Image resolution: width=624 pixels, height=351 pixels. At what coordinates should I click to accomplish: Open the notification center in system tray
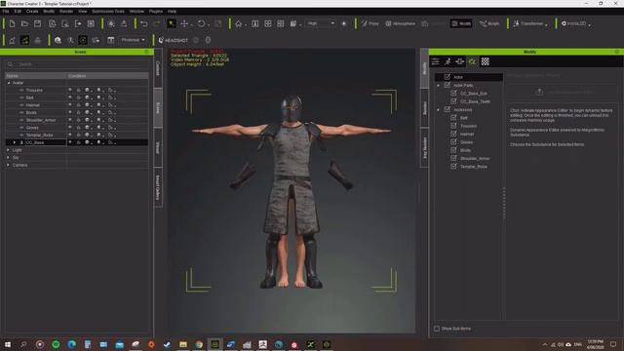(613, 344)
